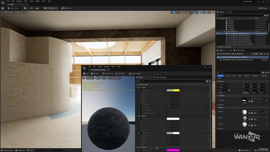Click the Lit view mode button in main viewport
This screenshot has width=270, height=152.
pos(19,12)
